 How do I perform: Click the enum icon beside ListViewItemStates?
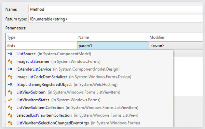coord(10,100)
